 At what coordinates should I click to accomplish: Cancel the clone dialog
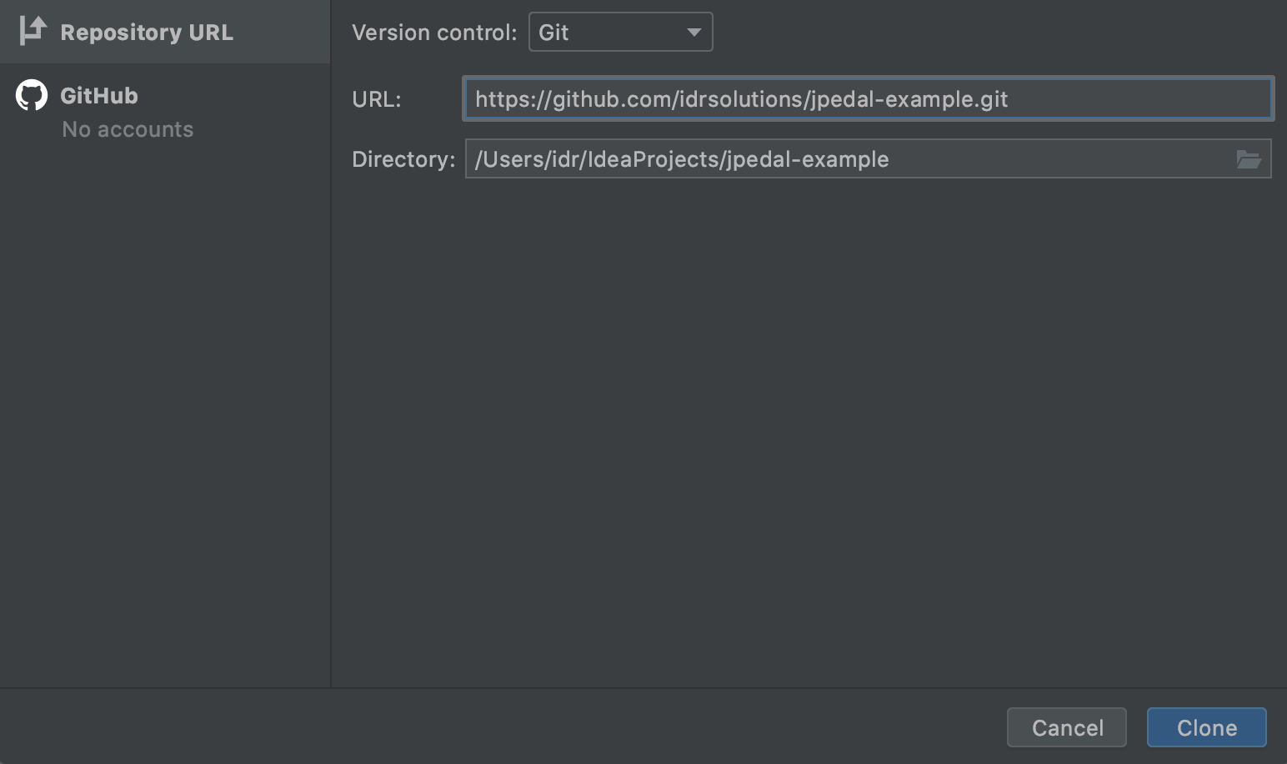coord(1067,726)
